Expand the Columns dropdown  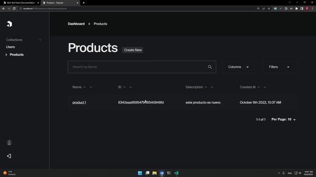tap(238, 67)
